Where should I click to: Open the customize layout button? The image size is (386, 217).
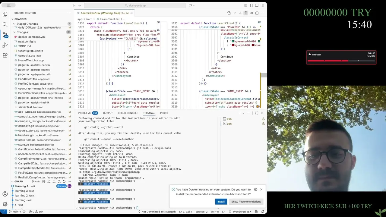coord(246,5)
